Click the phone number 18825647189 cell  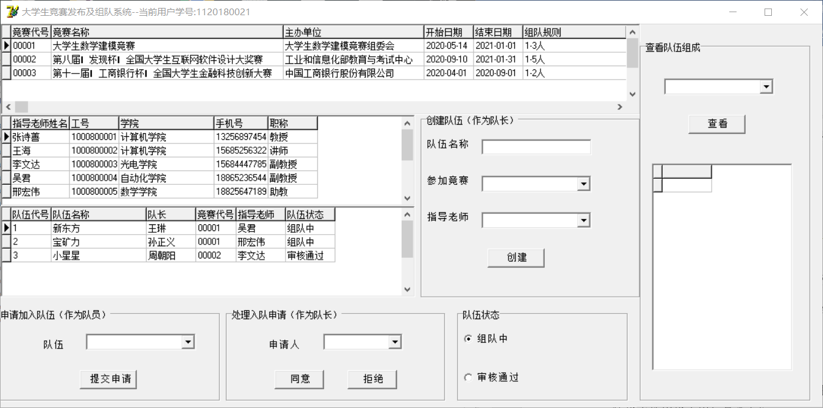(x=241, y=192)
